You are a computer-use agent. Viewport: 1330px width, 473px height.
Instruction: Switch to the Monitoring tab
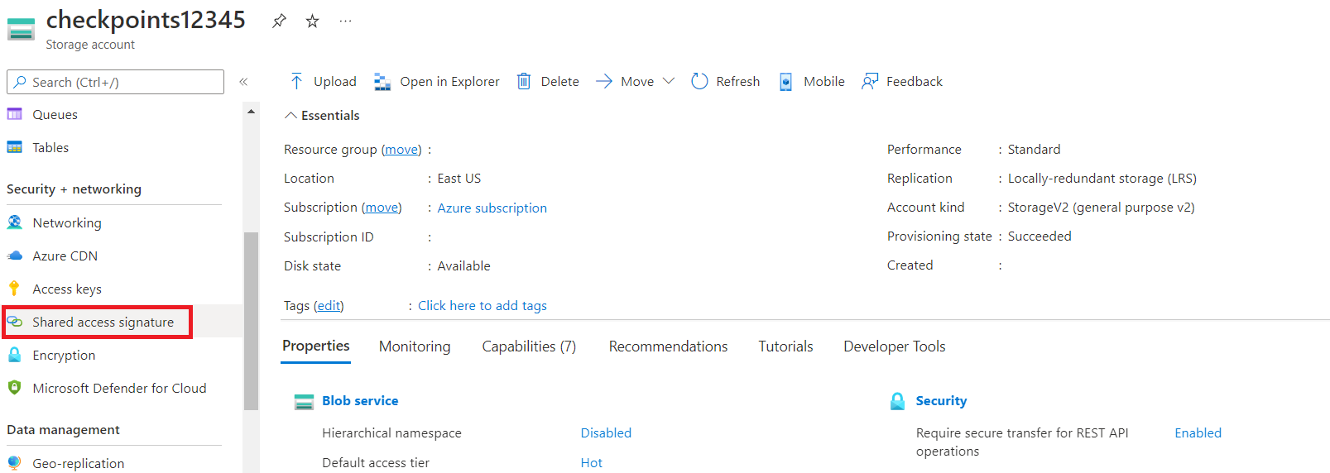pos(415,346)
